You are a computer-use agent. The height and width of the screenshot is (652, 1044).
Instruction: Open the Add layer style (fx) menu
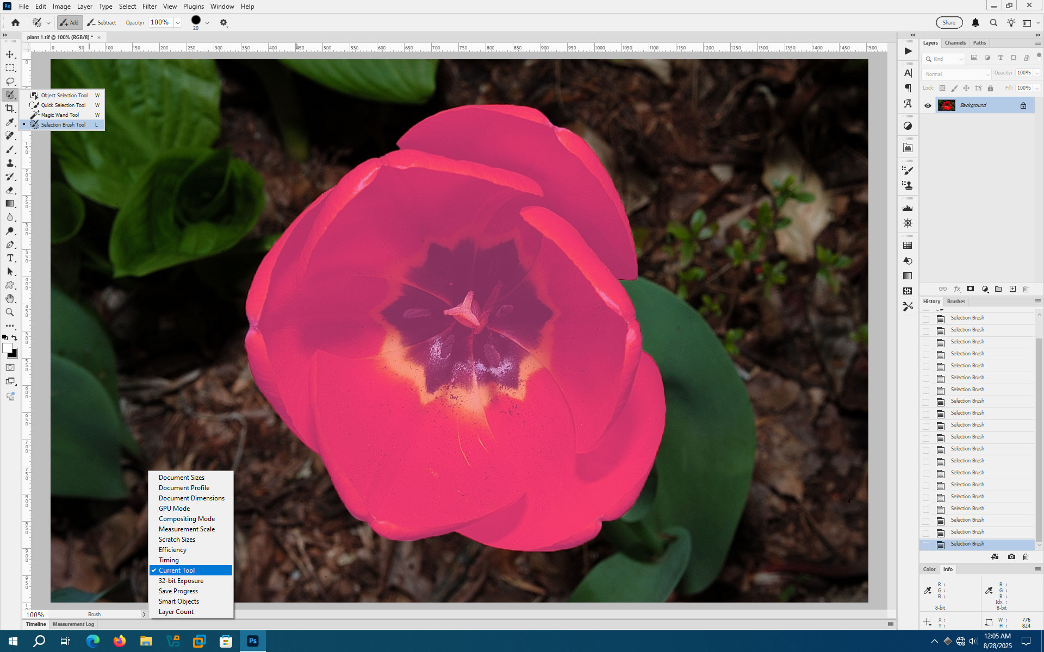click(x=957, y=289)
